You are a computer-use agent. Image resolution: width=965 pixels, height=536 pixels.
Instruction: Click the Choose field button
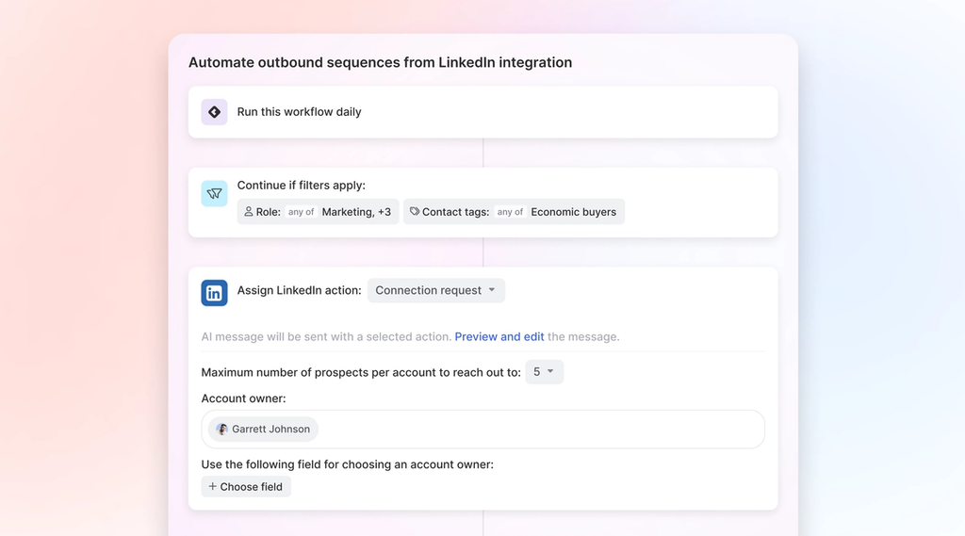(x=246, y=486)
